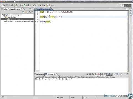Click the terminated launch path in console
133x99 pixels.
75,77
